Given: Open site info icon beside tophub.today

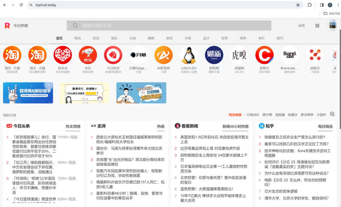Looking at the screenshot, I should (31, 5).
